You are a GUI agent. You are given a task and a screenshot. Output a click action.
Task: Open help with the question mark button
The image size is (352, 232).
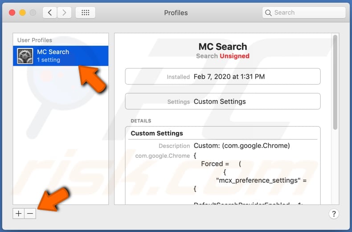click(x=334, y=214)
